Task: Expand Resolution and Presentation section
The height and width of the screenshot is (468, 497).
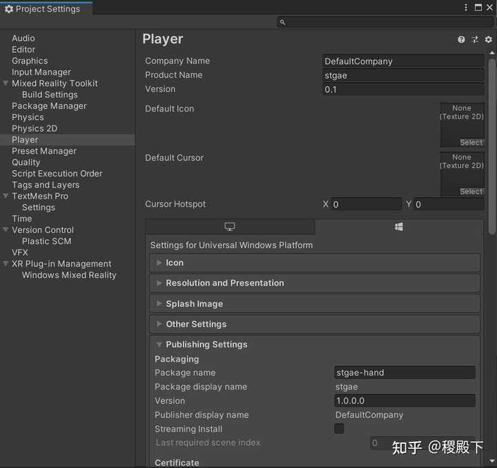Action: pos(315,283)
